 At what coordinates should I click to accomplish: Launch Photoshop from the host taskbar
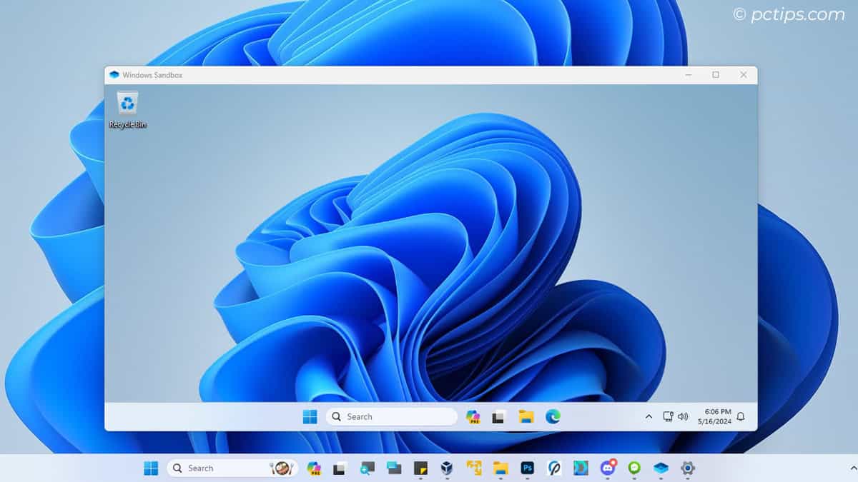pos(528,468)
